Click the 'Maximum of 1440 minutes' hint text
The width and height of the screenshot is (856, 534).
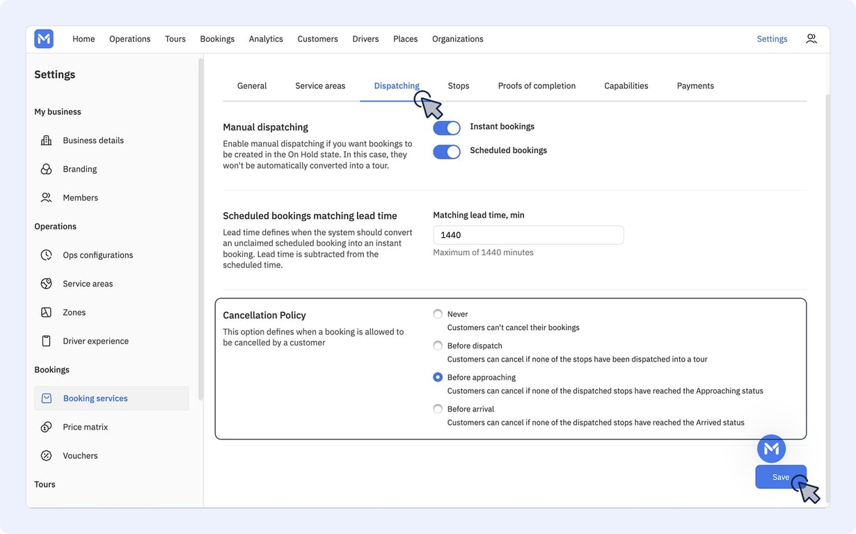click(x=483, y=252)
